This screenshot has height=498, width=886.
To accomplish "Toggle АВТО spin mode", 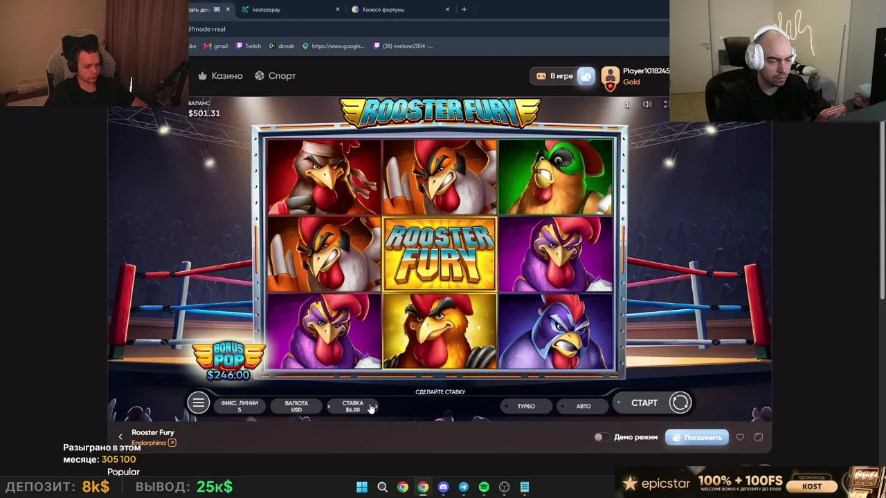I will (x=584, y=406).
